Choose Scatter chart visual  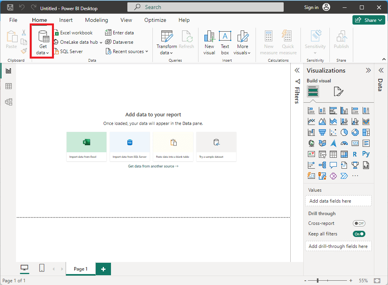coord(333,132)
